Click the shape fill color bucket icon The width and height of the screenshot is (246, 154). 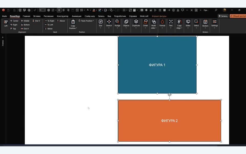[x=94, y=10]
